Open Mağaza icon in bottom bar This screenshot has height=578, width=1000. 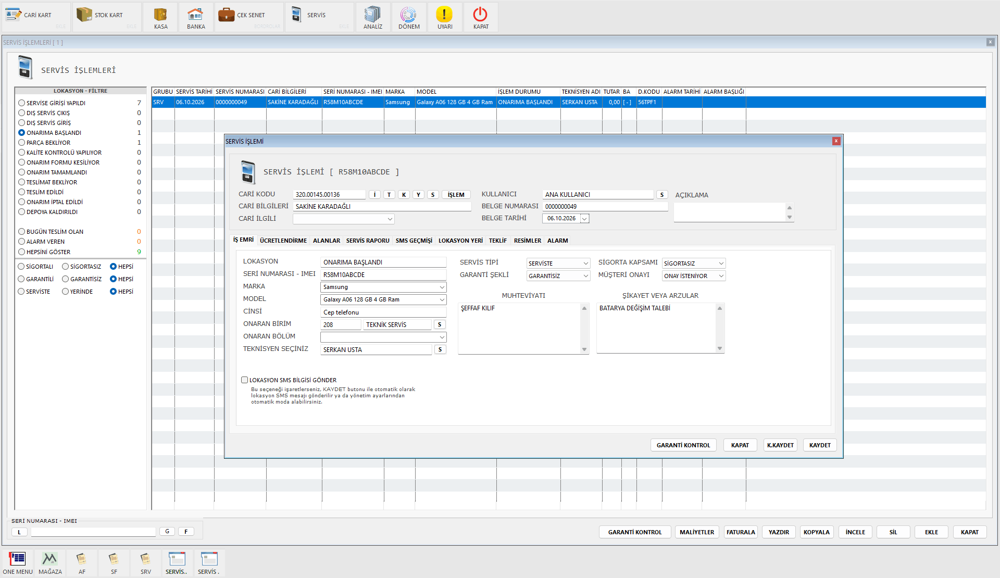[50, 563]
